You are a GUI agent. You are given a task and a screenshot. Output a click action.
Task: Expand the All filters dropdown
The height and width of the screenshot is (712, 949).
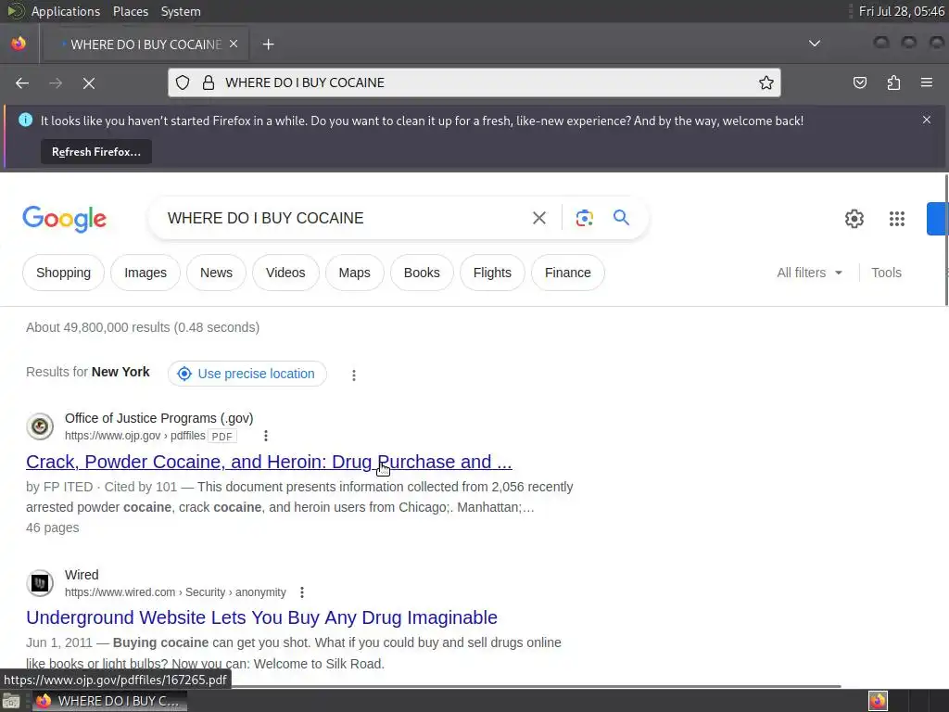tap(809, 273)
